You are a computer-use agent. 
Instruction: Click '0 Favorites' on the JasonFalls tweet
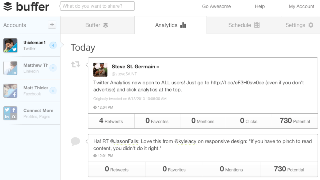tap(174, 169)
